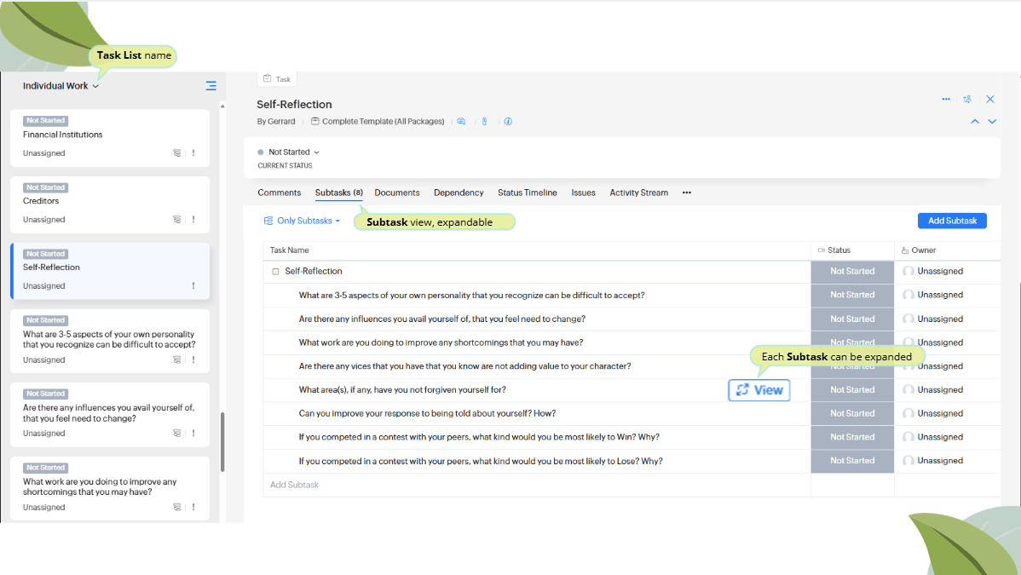Click the comment bubble icon under Self-Reflection title
Viewport: 1021px width, 575px height.
click(x=461, y=122)
